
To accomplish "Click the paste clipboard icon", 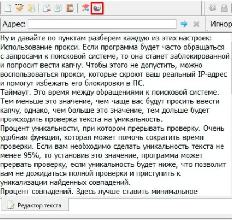I will pyautogui.click(x=69, y=8).
